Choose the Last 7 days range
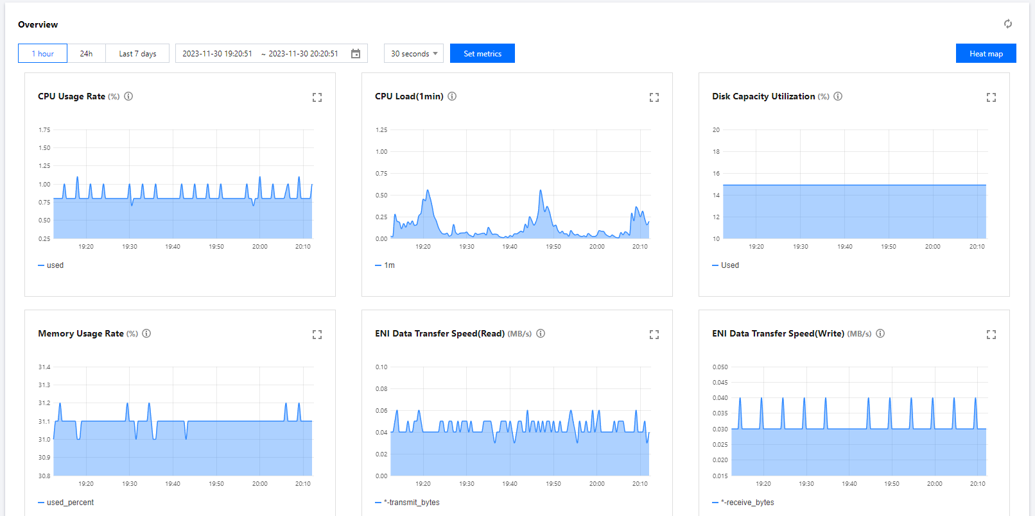The image size is (1035, 516). pos(137,54)
